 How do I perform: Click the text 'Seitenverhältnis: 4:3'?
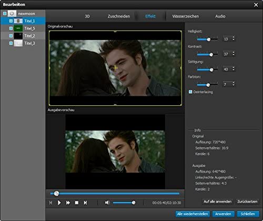pyautogui.click(x=211, y=183)
